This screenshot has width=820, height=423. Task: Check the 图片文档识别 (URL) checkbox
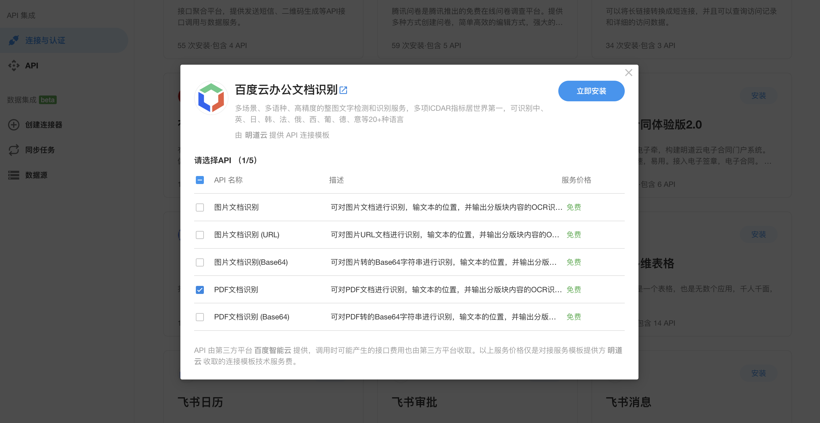(x=200, y=235)
